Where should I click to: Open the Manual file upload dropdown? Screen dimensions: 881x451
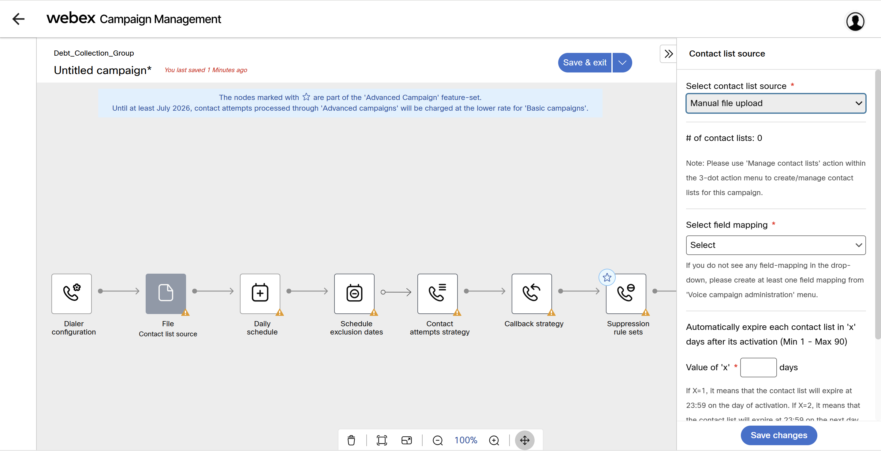coord(775,103)
